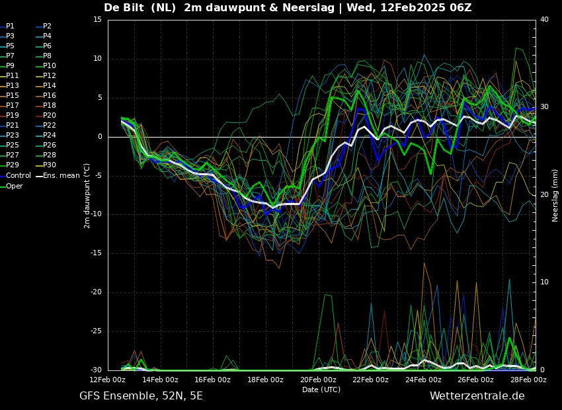This screenshot has width=562, height=410.
Task: Click the GFS Ensemble, 52N, 5E caption
Action: point(141,396)
